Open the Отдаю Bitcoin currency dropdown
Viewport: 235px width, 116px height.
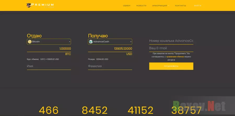[49, 42]
